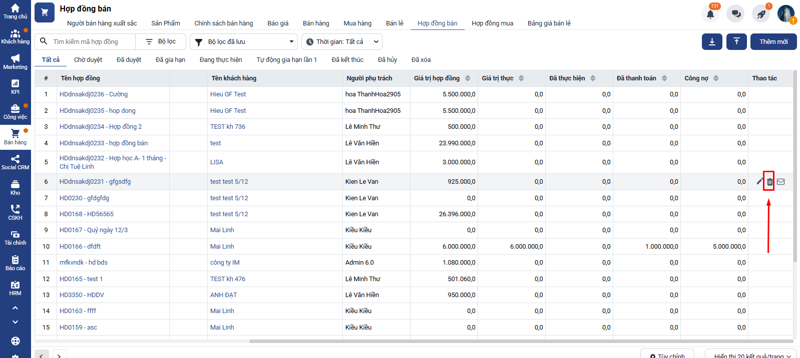Open the Báo giá menu tab

point(278,23)
